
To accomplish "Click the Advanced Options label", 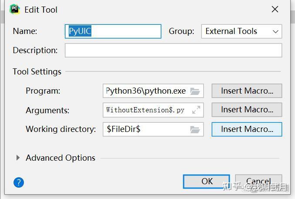I will pos(60,158).
